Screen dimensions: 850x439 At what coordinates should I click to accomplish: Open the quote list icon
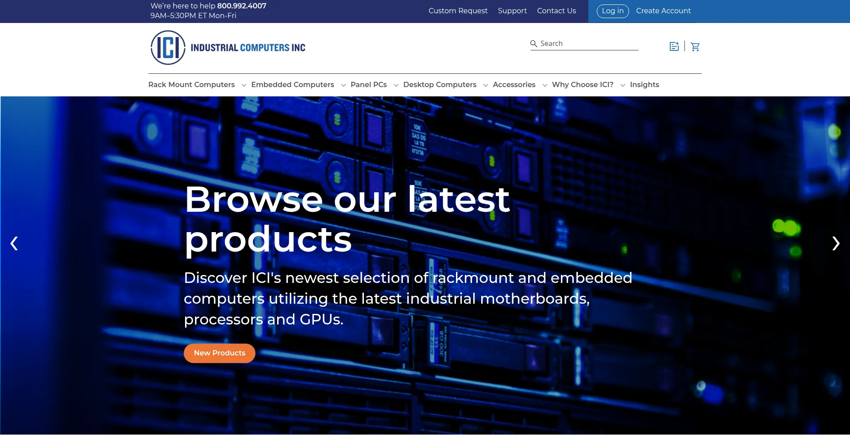pyautogui.click(x=674, y=47)
